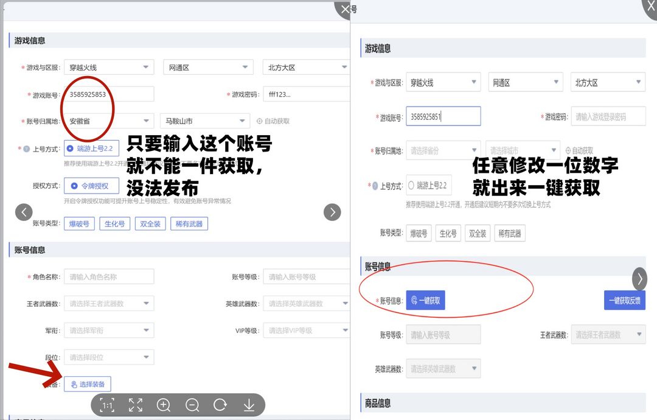Click the blue 一键获取 button
This screenshot has width=657, height=420.
tap(425, 300)
